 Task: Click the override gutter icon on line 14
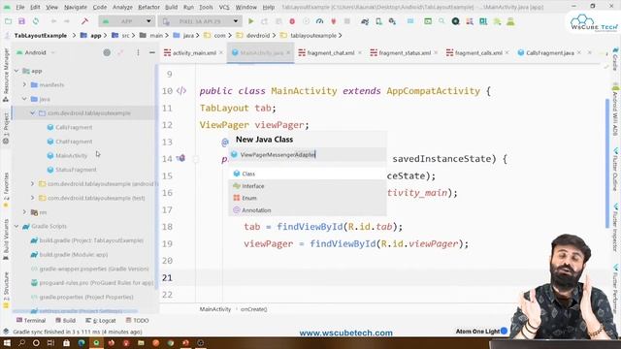pyautogui.click(x=180, y=158)
